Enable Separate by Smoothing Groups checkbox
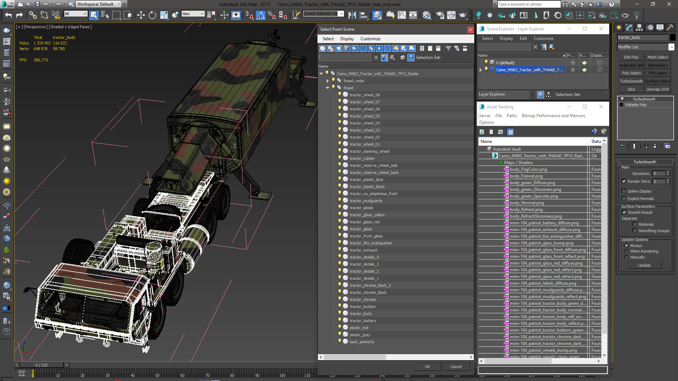The width and height of the screenshot is (678, 381). coord(635,231)
